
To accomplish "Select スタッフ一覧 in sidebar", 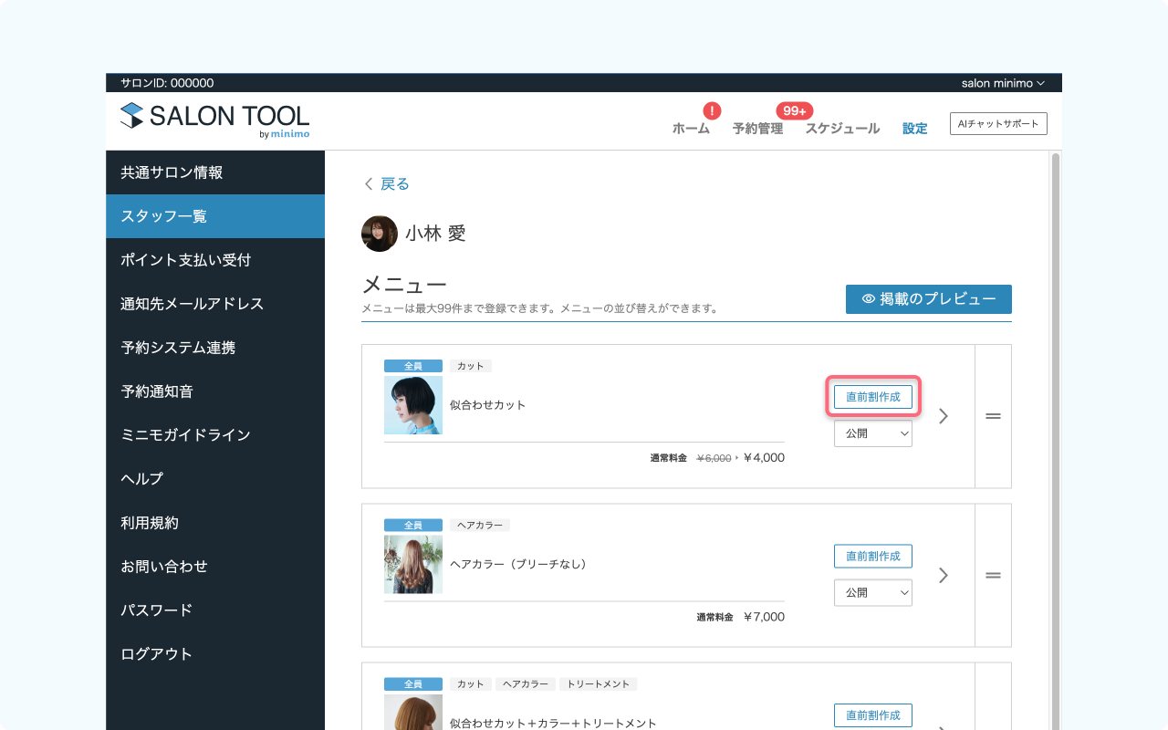I will click(x=215, y=216).
